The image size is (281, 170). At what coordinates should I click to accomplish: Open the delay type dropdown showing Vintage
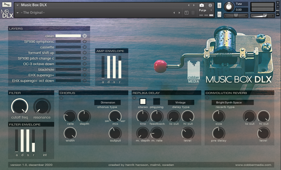click(x=181, y=103)
